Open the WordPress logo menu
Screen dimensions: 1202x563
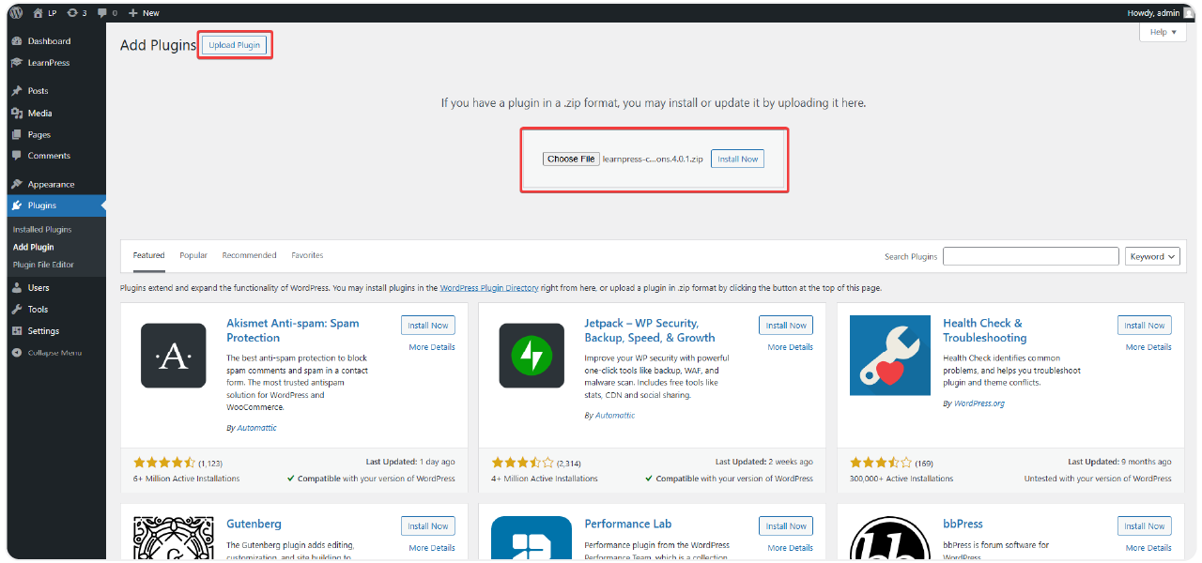click(x=16, y=13)
